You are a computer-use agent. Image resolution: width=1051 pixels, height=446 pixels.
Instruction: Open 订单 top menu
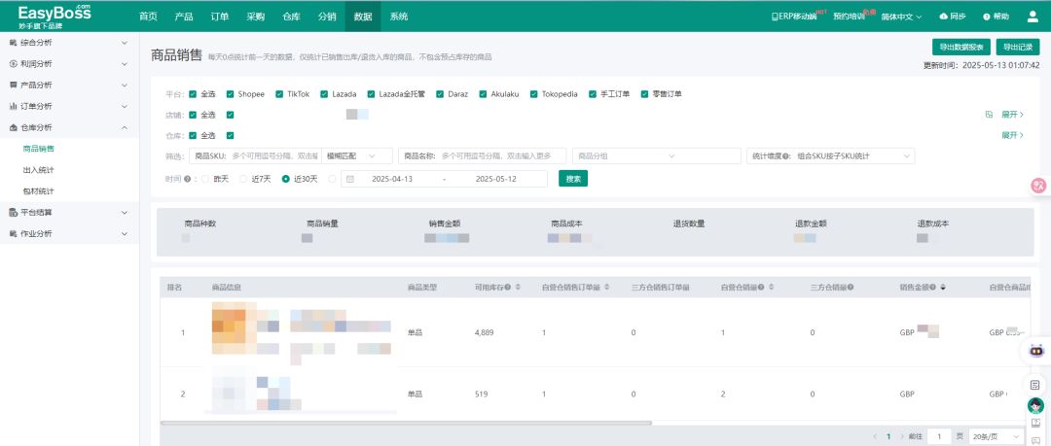[x=219, y=17]
